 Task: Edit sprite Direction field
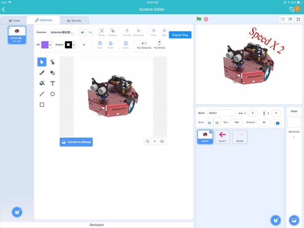264,123
